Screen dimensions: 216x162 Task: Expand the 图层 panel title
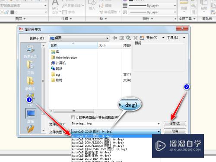click(x=20, y=19)
